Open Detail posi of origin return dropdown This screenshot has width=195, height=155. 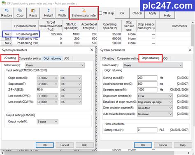point(155,102)
